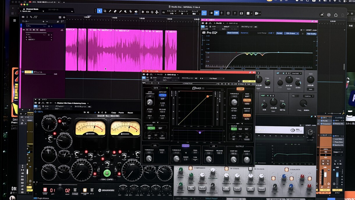This screenshot has width=355, height=200.
Task: Click the COMP button in EMO-D5
Action: (240, 89)
